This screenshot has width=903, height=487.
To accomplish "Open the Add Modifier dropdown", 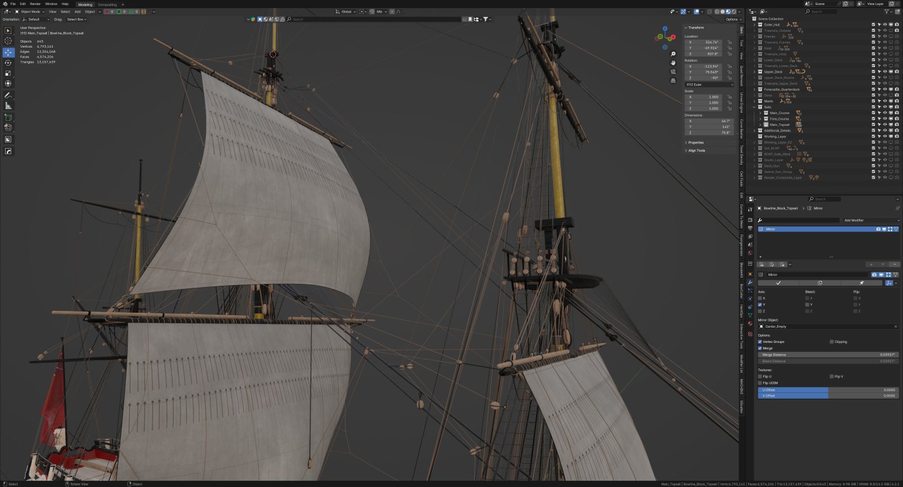I will point(871,221).
